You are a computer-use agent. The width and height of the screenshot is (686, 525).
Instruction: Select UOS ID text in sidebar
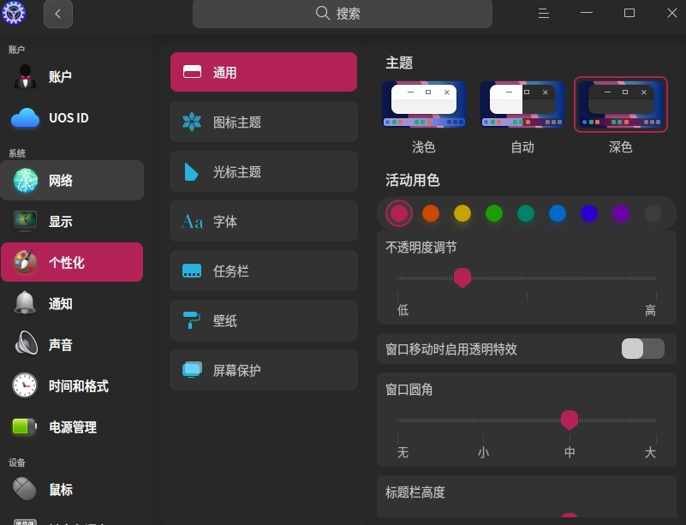coord(69,117)
